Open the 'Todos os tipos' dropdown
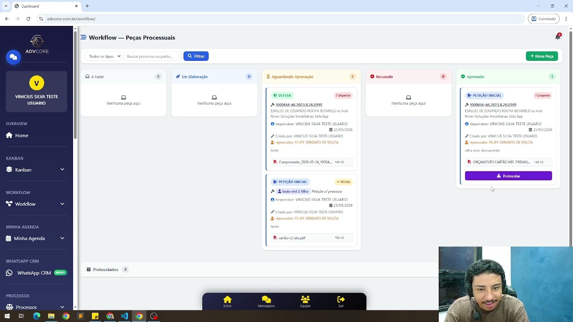Viewport: 573px width, 322px height. (103, 56)
